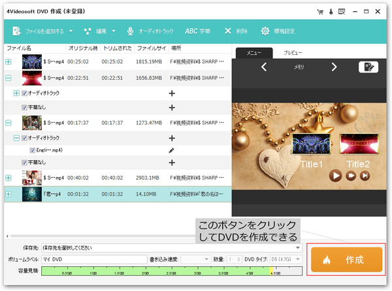Open the Edit (編集) dropdown arrow
The width and height of the screenshot is (392, 291).
114,31
